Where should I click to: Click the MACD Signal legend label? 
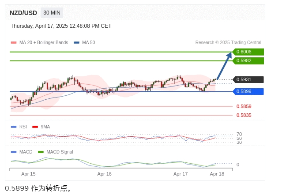tap(60, 152)
